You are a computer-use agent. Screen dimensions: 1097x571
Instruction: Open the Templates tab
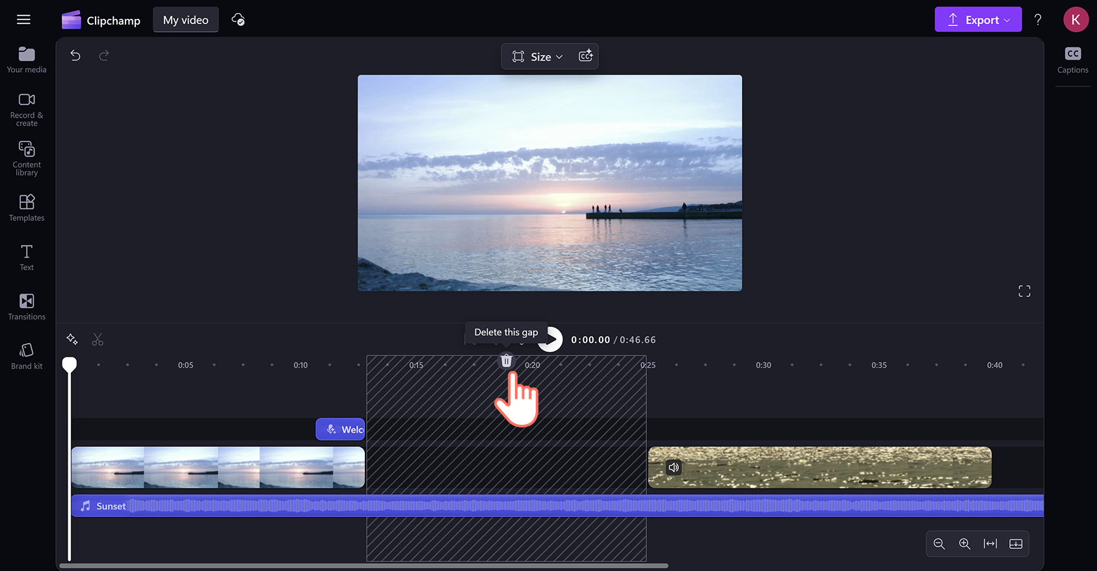coord(27,208)
